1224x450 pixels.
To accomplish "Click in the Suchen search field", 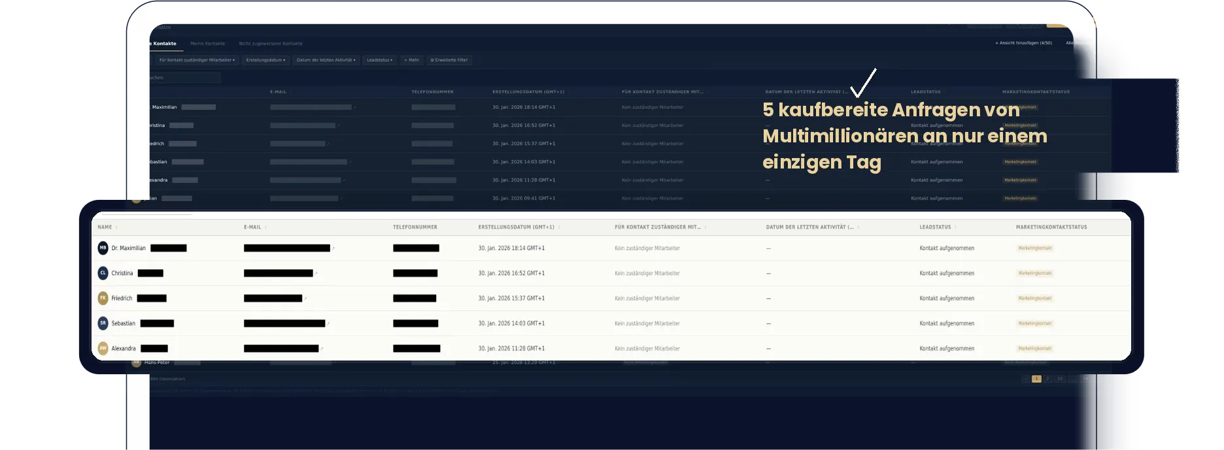I will pyautogui.click(x=183, y=78).
